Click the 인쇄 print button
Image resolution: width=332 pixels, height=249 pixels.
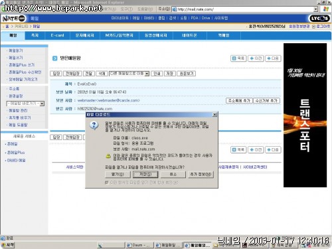(157, 74)
